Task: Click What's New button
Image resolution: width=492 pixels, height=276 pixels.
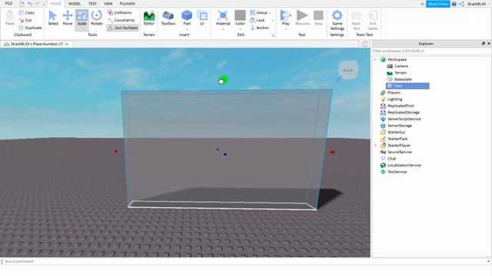Action: [437, 4]
